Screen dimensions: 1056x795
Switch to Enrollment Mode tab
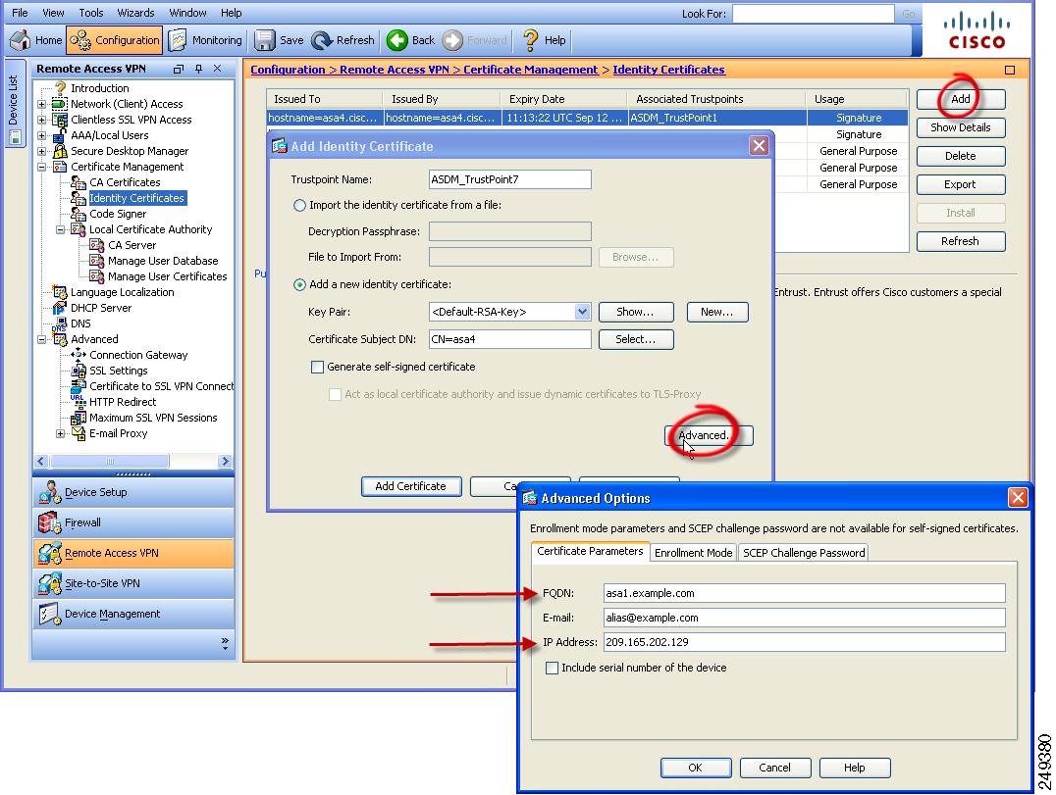[x=693, y=553]
